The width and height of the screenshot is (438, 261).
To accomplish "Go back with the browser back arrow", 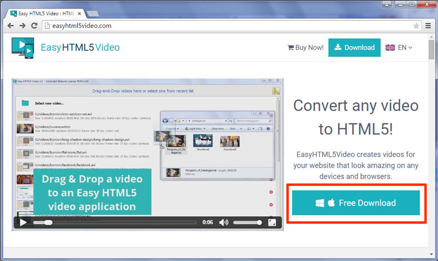I will coord(10,26).
